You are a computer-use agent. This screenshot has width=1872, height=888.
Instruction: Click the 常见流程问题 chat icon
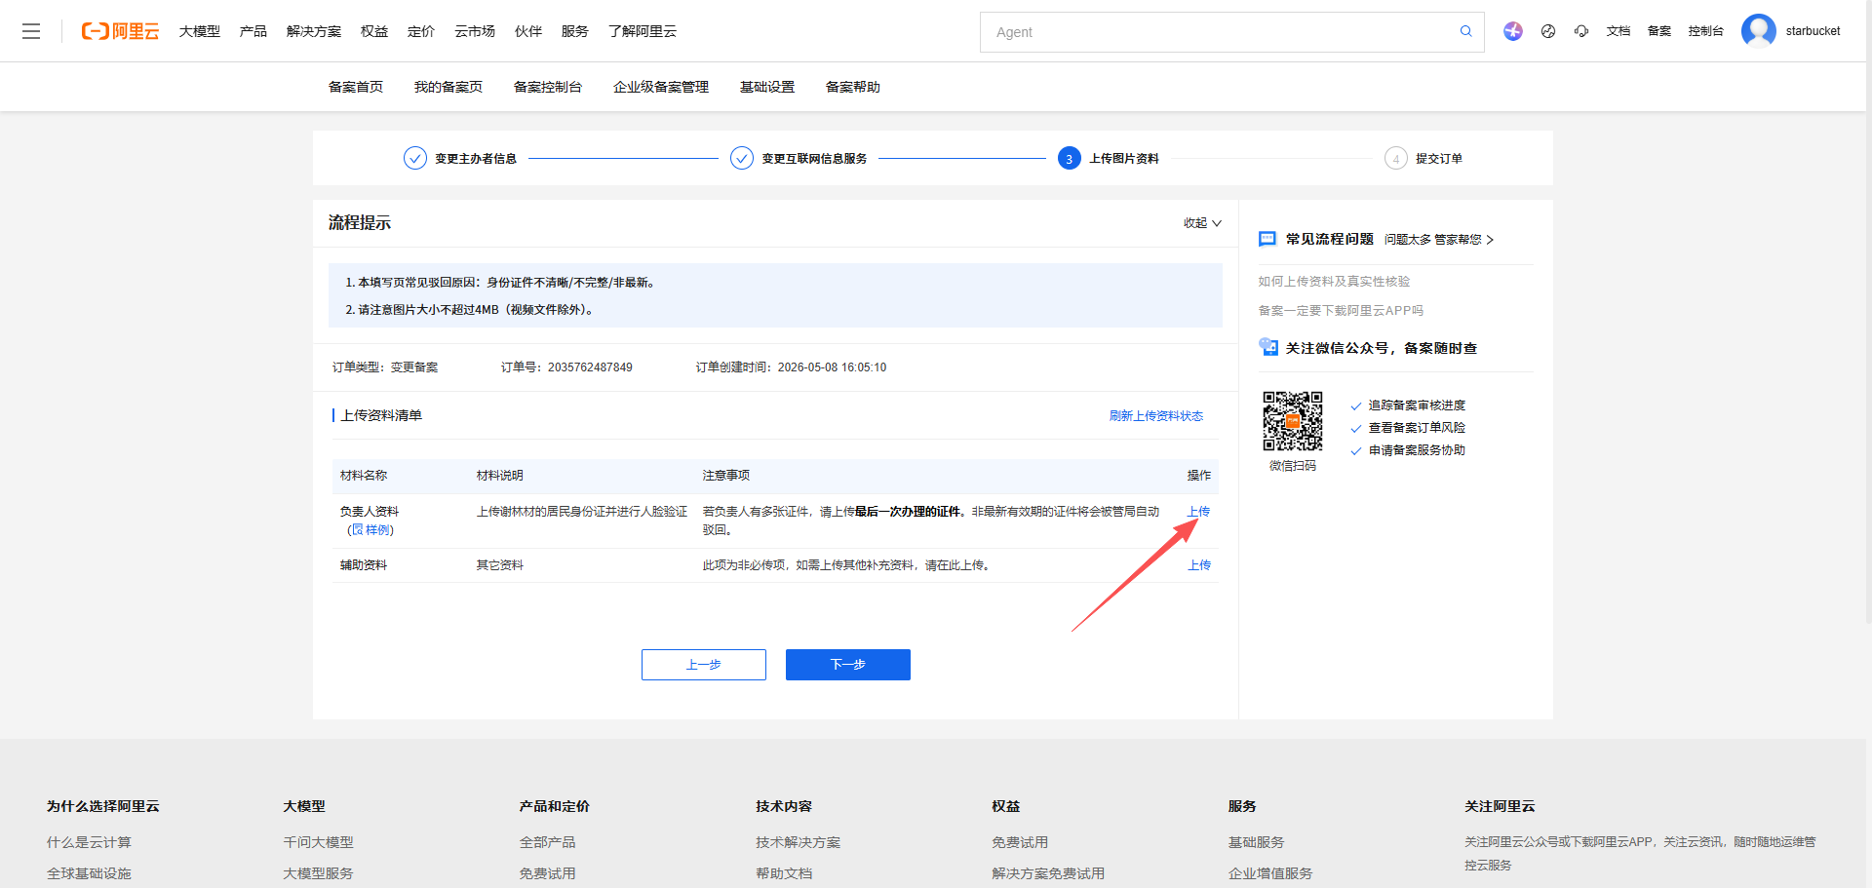(x=1267, y=239)
